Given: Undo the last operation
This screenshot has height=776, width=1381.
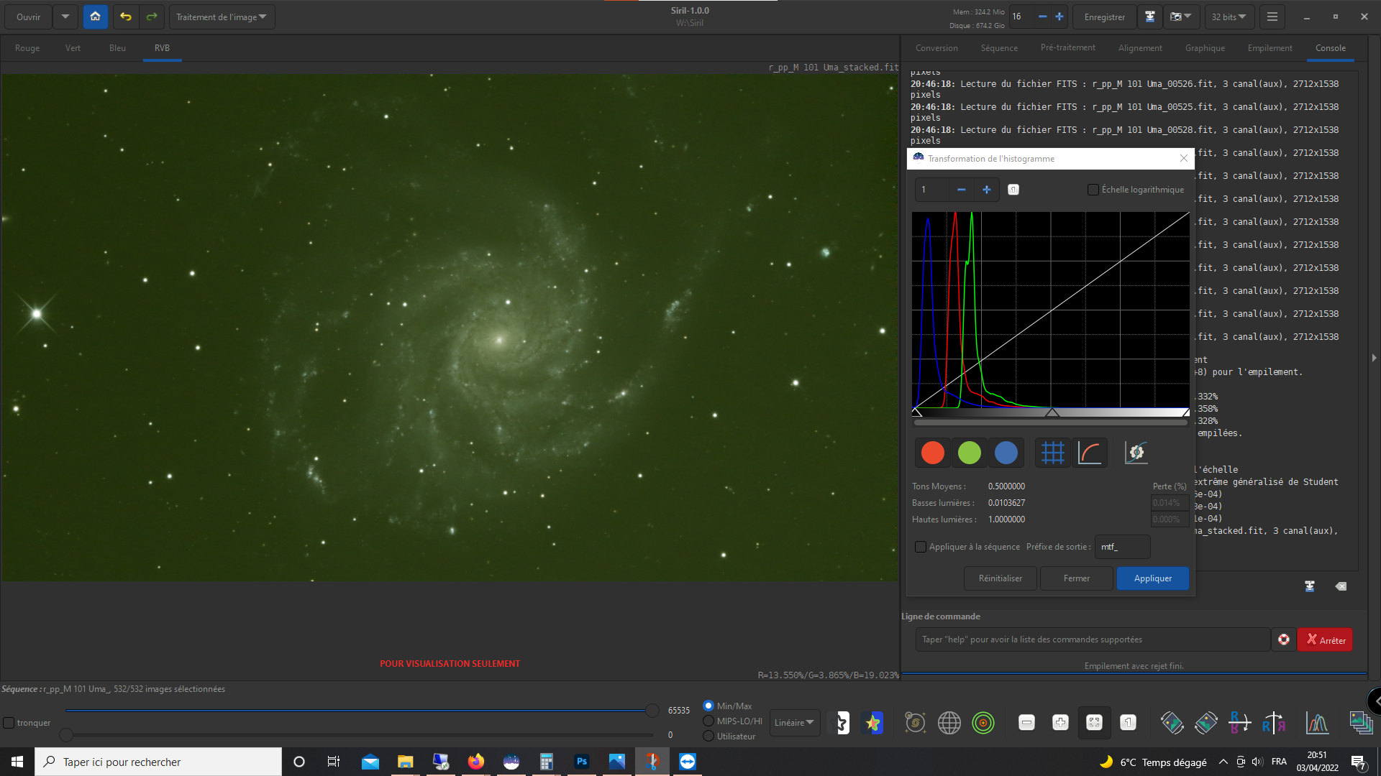Looking at the screenshot, I should (x=126, y=17).
